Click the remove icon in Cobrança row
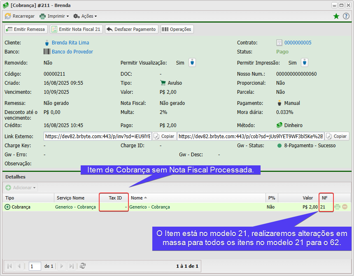This screenshot has width=354, height=276. [345, 207]
